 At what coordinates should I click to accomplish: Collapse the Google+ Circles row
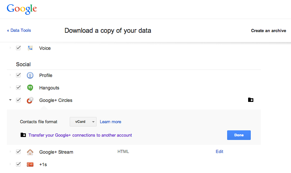tap(10, 100)
